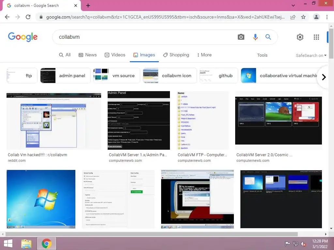Open the dark VM list image result
The height and width of the screenshot is (250, 334).
point(281,199)
